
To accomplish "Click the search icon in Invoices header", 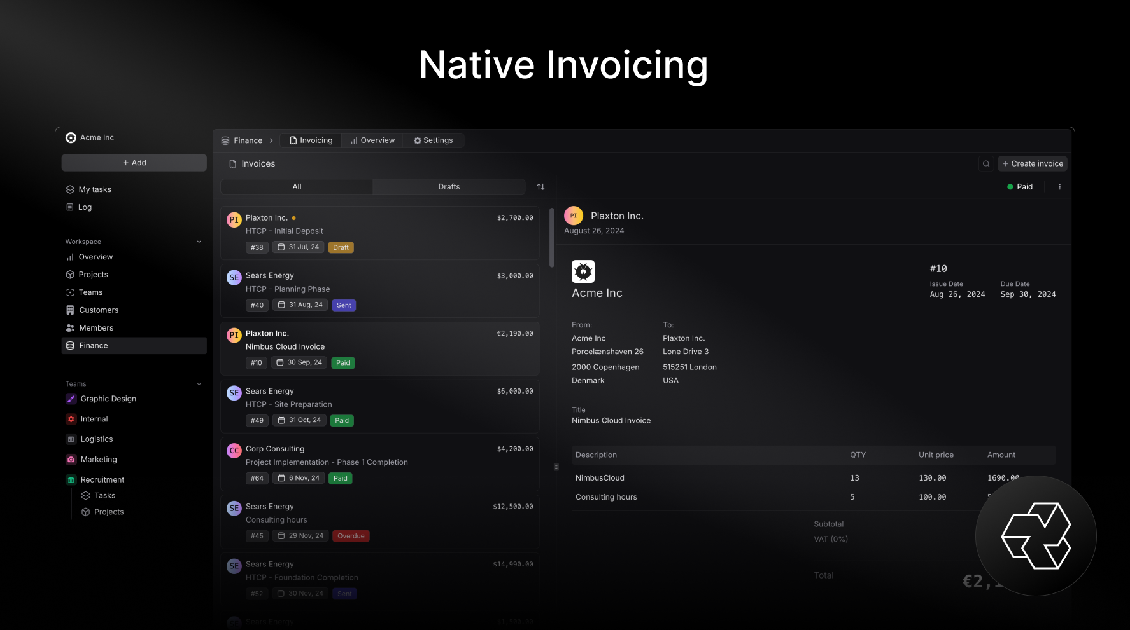I will (986, 164).
